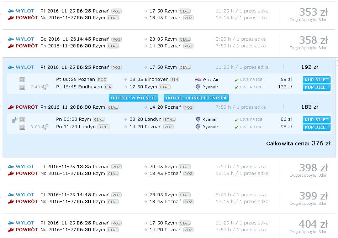The height and width of the screenshot is (238, 338).
Task: Click the 3:00 layover waiting icon in Londyn
Action: (x=45, y=127)
